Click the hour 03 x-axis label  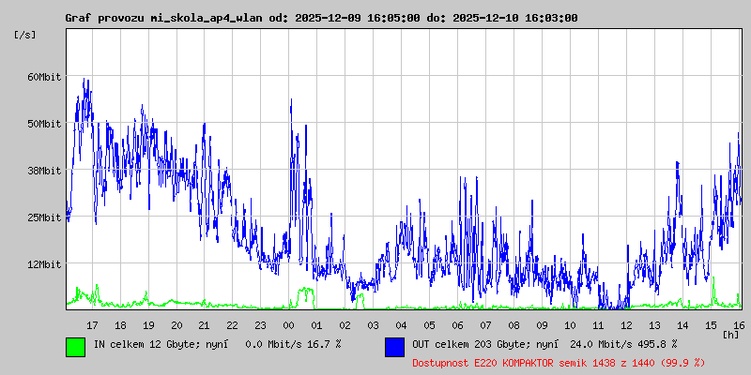click(373, 325)
